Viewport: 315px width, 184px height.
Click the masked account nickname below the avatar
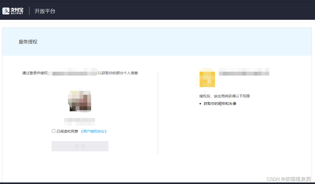tap(79, 121)
